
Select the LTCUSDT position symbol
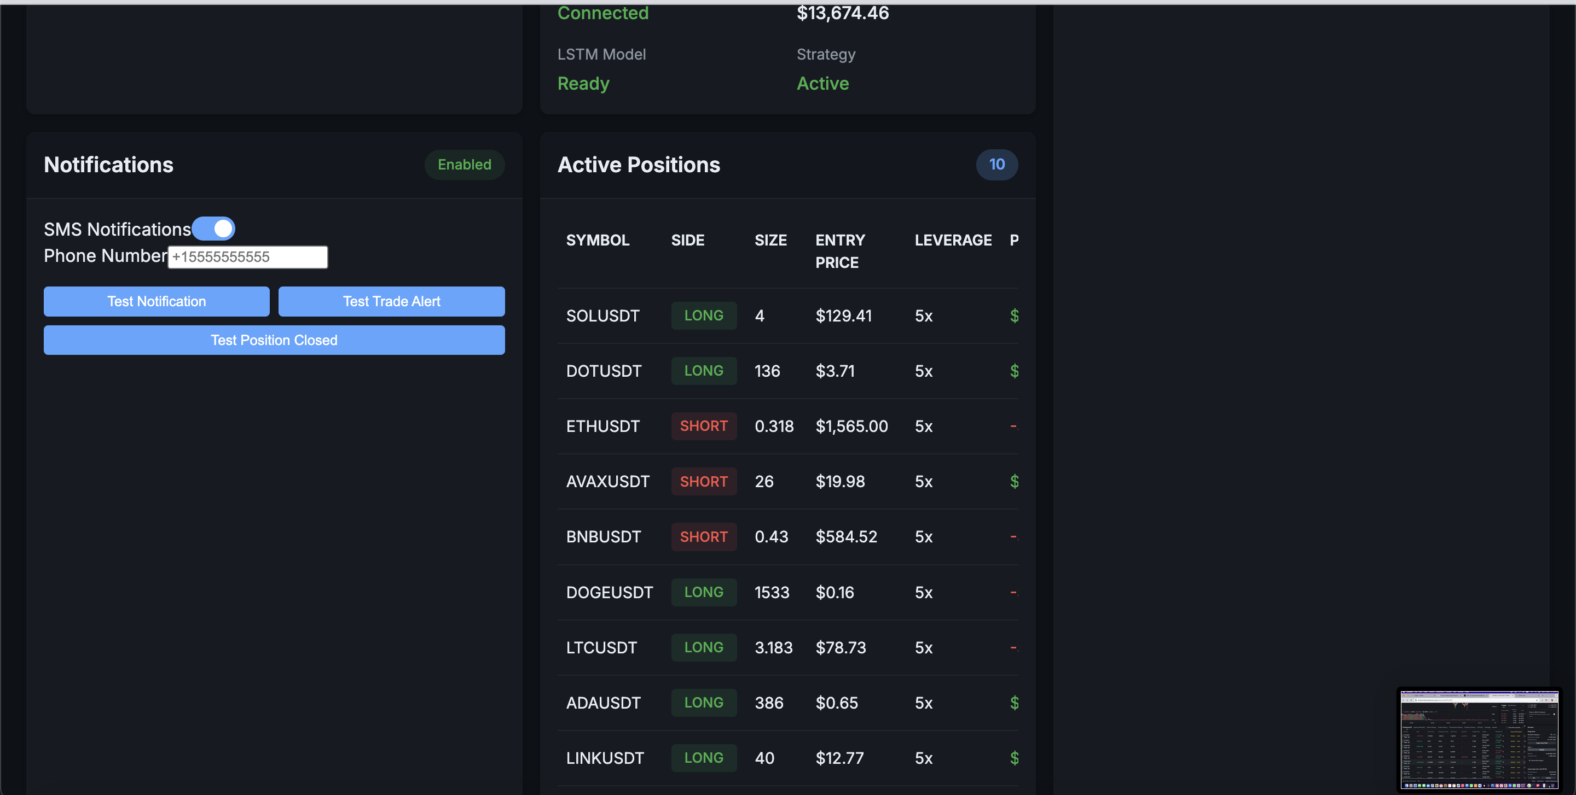click(x=601, y=648)
